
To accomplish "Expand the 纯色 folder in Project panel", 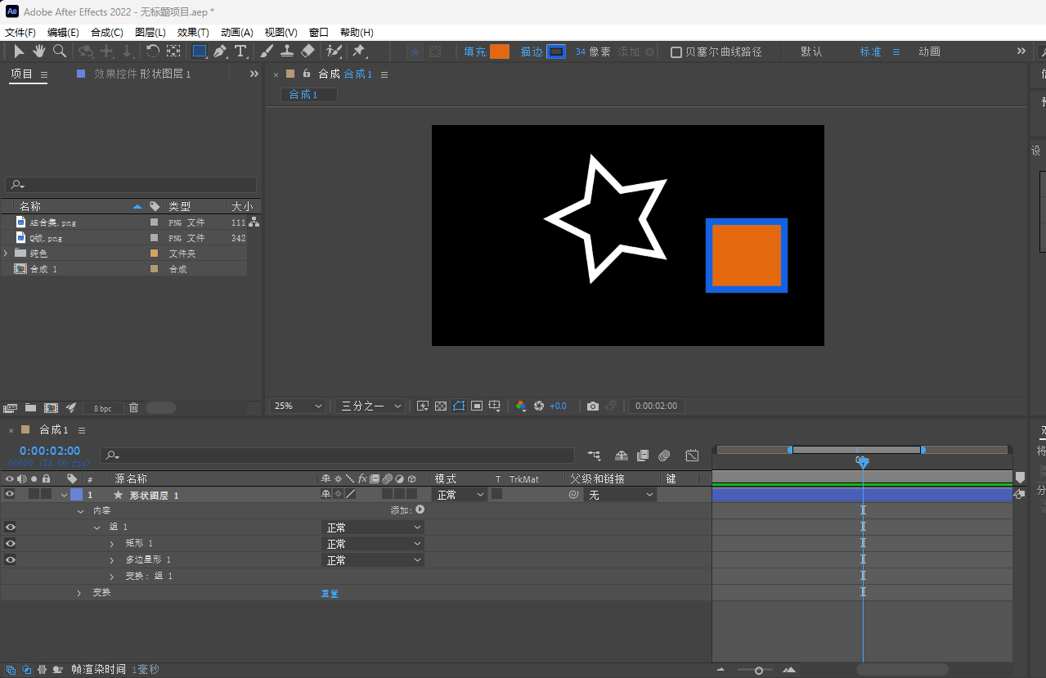I will click(x=6, y=254).
